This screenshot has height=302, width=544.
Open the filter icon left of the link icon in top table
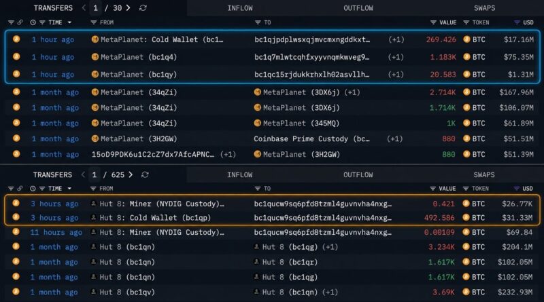pyautogui.click(x=11, y=22)
